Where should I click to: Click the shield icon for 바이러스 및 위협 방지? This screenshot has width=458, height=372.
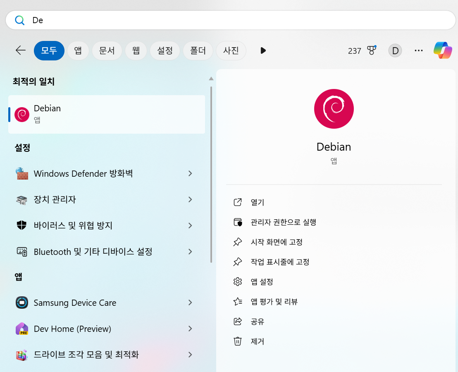[x=21, y=225]
